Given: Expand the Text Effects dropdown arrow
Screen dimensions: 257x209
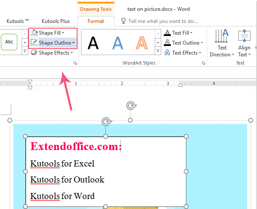Looking at the screenshot, I should click(200, 53).
